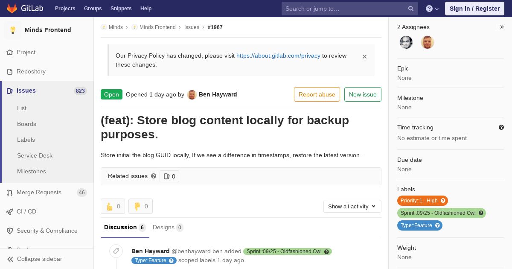Open the Help menu dropdown arrow
The width and height of the screenshot is (512, 269).
click(436, 9)
